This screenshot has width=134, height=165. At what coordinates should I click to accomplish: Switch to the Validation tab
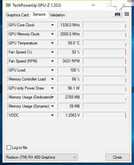(x=57, y=15)
